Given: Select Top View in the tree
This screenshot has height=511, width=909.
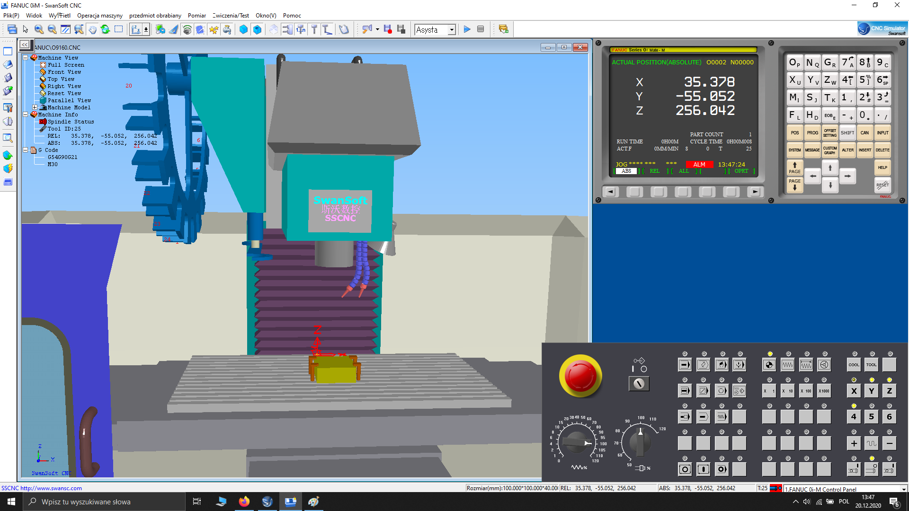Looking at the screenshot, I should coord(61,79).
